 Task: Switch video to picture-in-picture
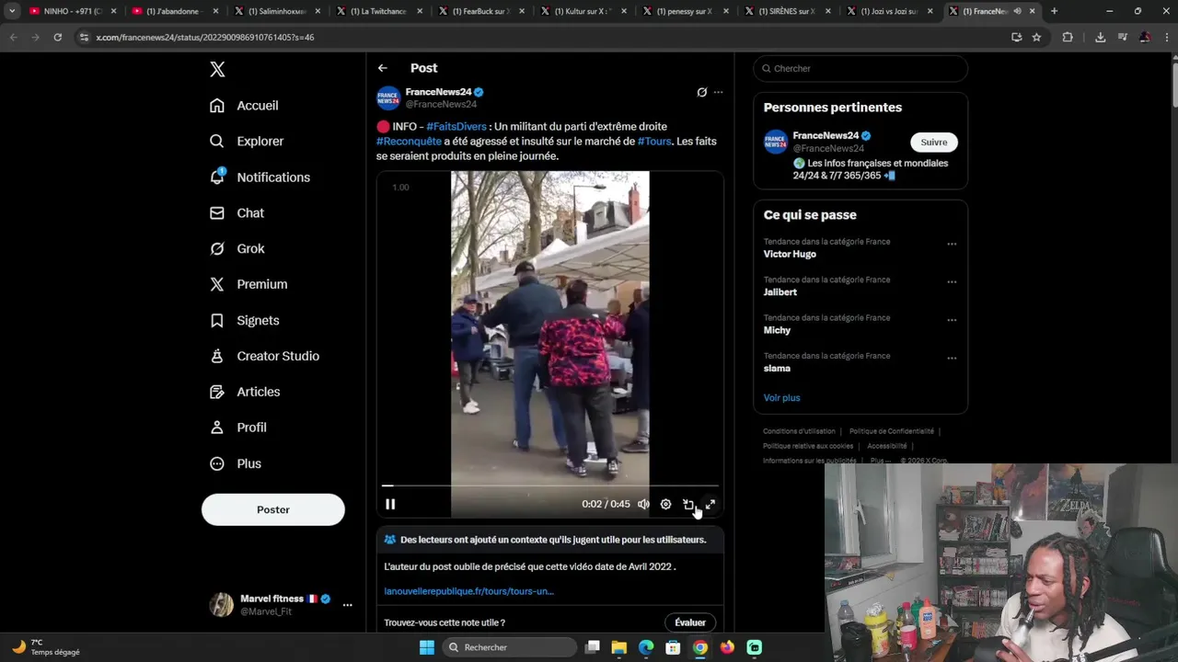[x=688, y=504]
